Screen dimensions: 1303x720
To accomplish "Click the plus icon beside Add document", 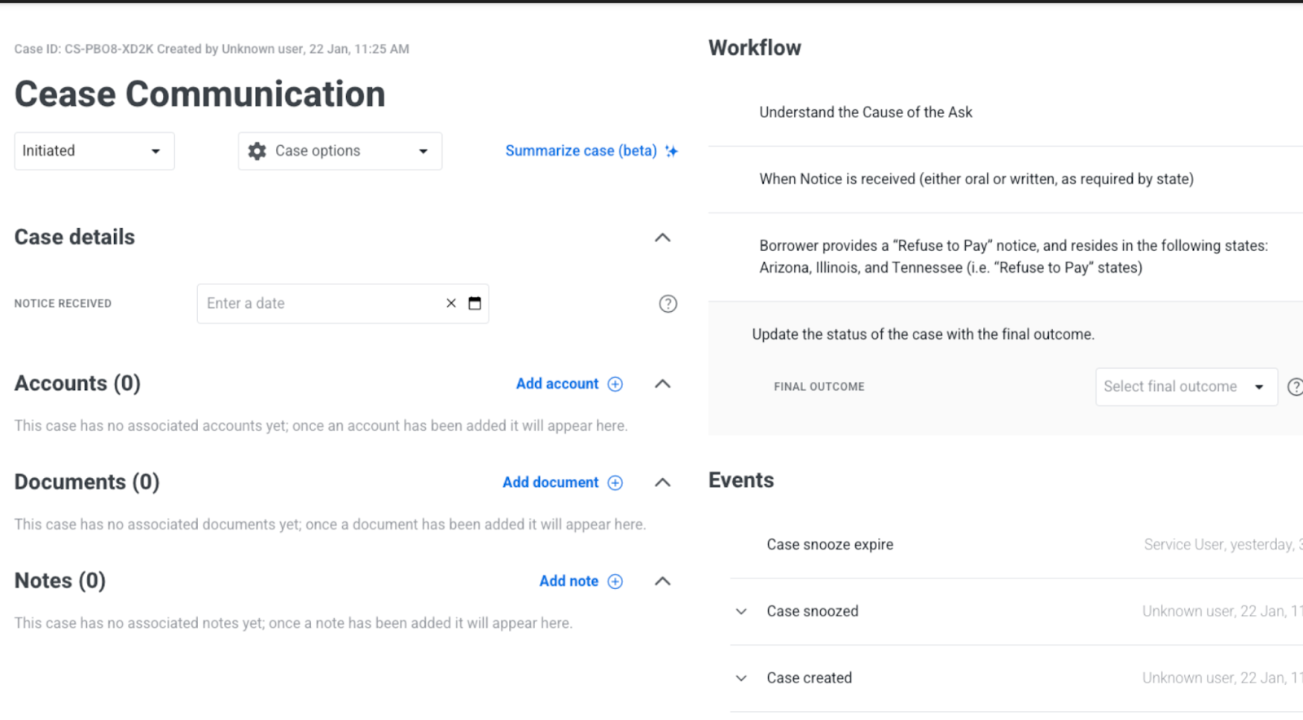I will pyautogui.click(x=616, y=482).
